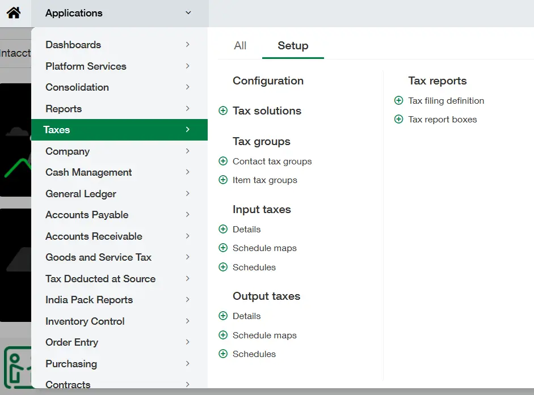This screenshot has width=534, height=395.
Task: Open Schedules under Output taxes
Action: 254,354
